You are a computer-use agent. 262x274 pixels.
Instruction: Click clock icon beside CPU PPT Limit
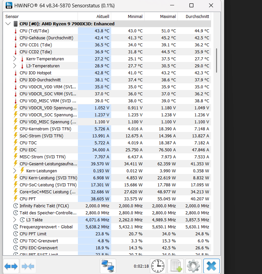16,234
